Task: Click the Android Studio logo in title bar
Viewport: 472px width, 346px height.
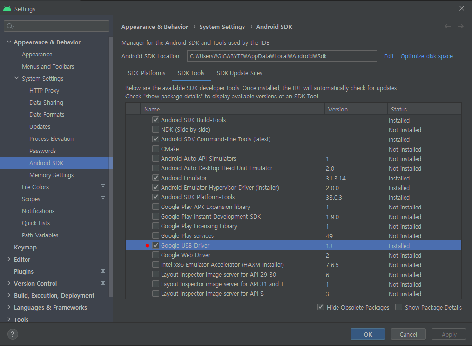Action: (x=7, y=8)
